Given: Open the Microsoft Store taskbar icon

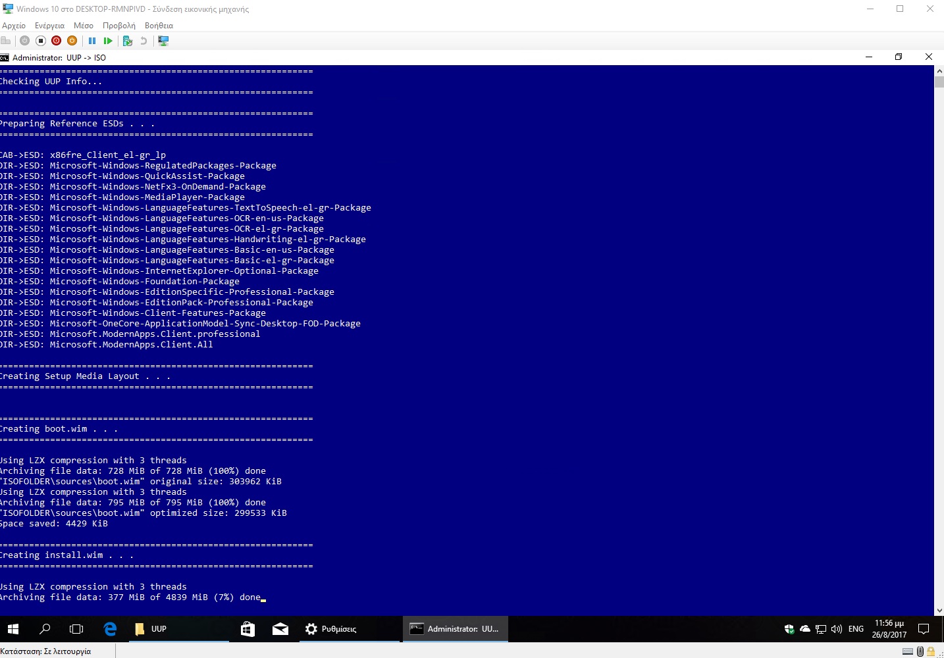Looking at the screenshot, I should [248, 629].
